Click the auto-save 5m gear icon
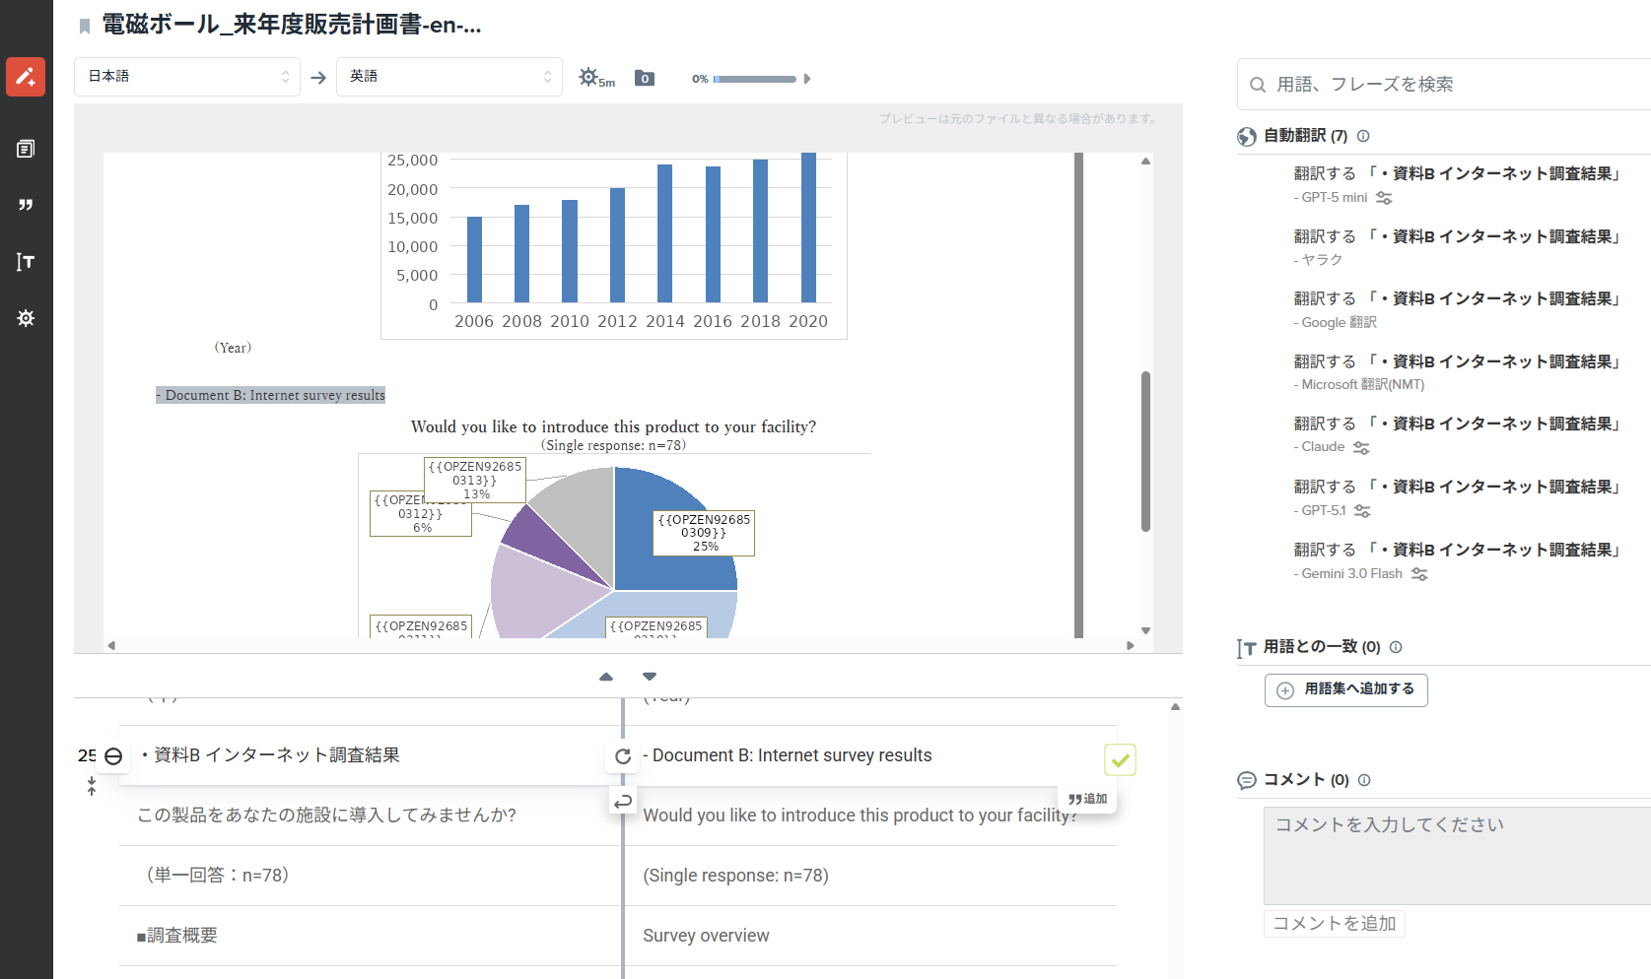This screenshot has width=1651, height=979. coord(590,78)
